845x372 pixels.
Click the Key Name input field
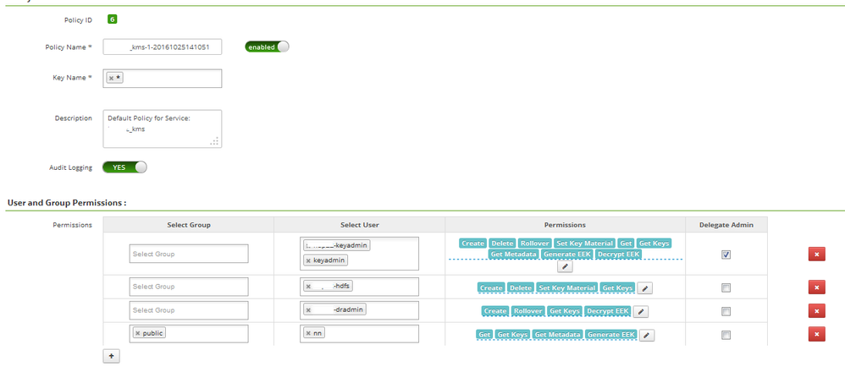[x=163, y=78]
